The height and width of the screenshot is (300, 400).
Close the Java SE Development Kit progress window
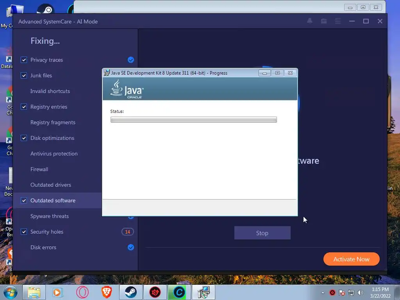(290, 73)
